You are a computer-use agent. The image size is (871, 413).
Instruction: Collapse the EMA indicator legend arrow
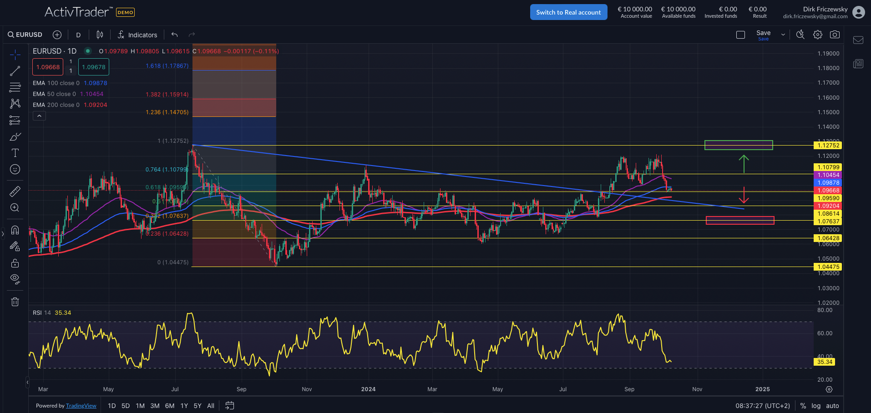39,116
